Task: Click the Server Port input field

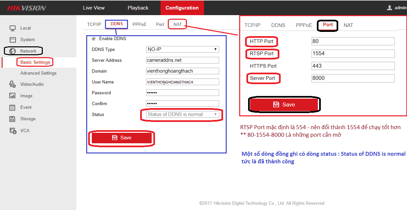Action: click(x=353, y=78)
